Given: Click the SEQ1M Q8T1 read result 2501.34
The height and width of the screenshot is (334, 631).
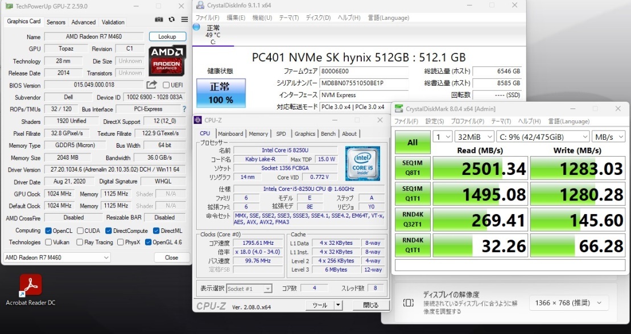Looking at the screenshot, I should click(480, 168).
